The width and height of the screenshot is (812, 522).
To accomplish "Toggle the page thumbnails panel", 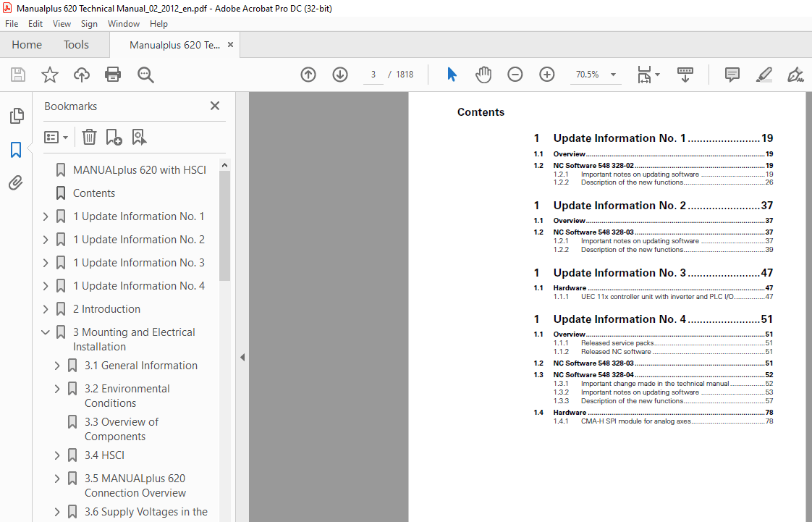I will point(15,115).
